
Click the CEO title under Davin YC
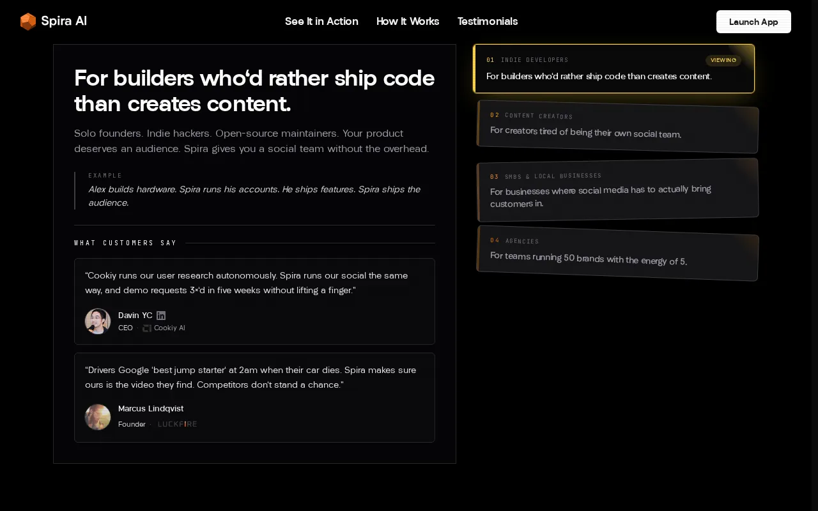tap(125, 328)
